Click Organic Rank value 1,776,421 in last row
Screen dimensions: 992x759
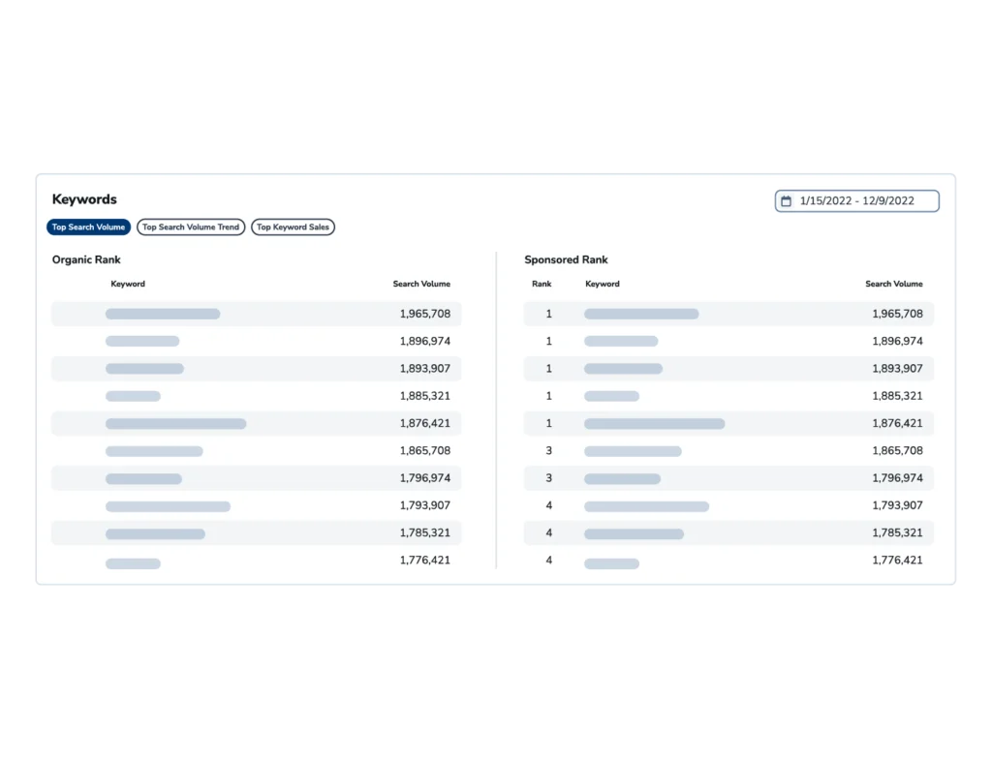[x=424, y=560]
